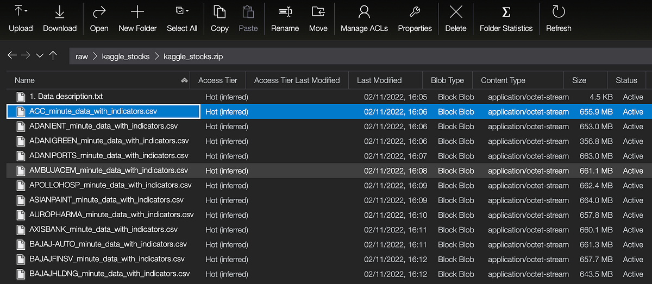Click kaggle_stocks in the breadcrumb path
Image resolution: width=652 pixels, height=284 pixels.
coord(126,56)
